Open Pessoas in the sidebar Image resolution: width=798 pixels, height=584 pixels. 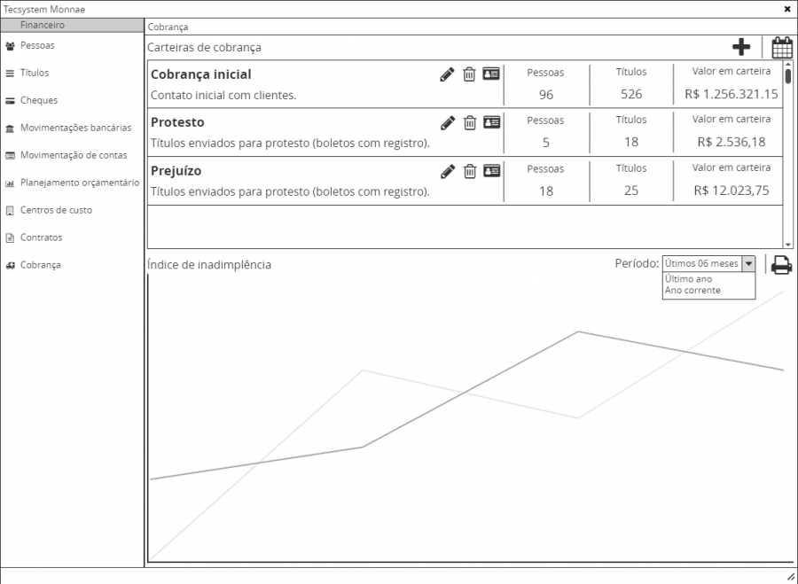[37, 45]
